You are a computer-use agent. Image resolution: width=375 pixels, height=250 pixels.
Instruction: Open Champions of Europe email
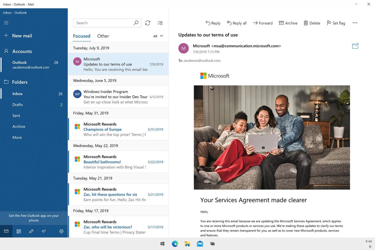pyautogui.click(x=118, y=129)
